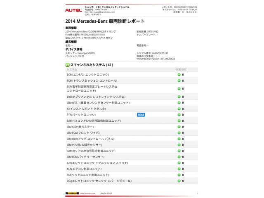Click the デバイス情報 section heading
The width and height of the screenshot is (264, 198).
coord(74,49)
